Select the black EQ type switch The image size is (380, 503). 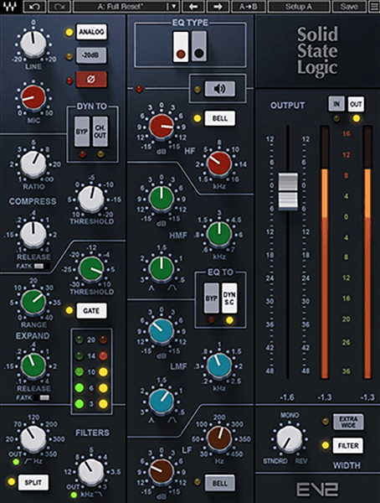199,46
